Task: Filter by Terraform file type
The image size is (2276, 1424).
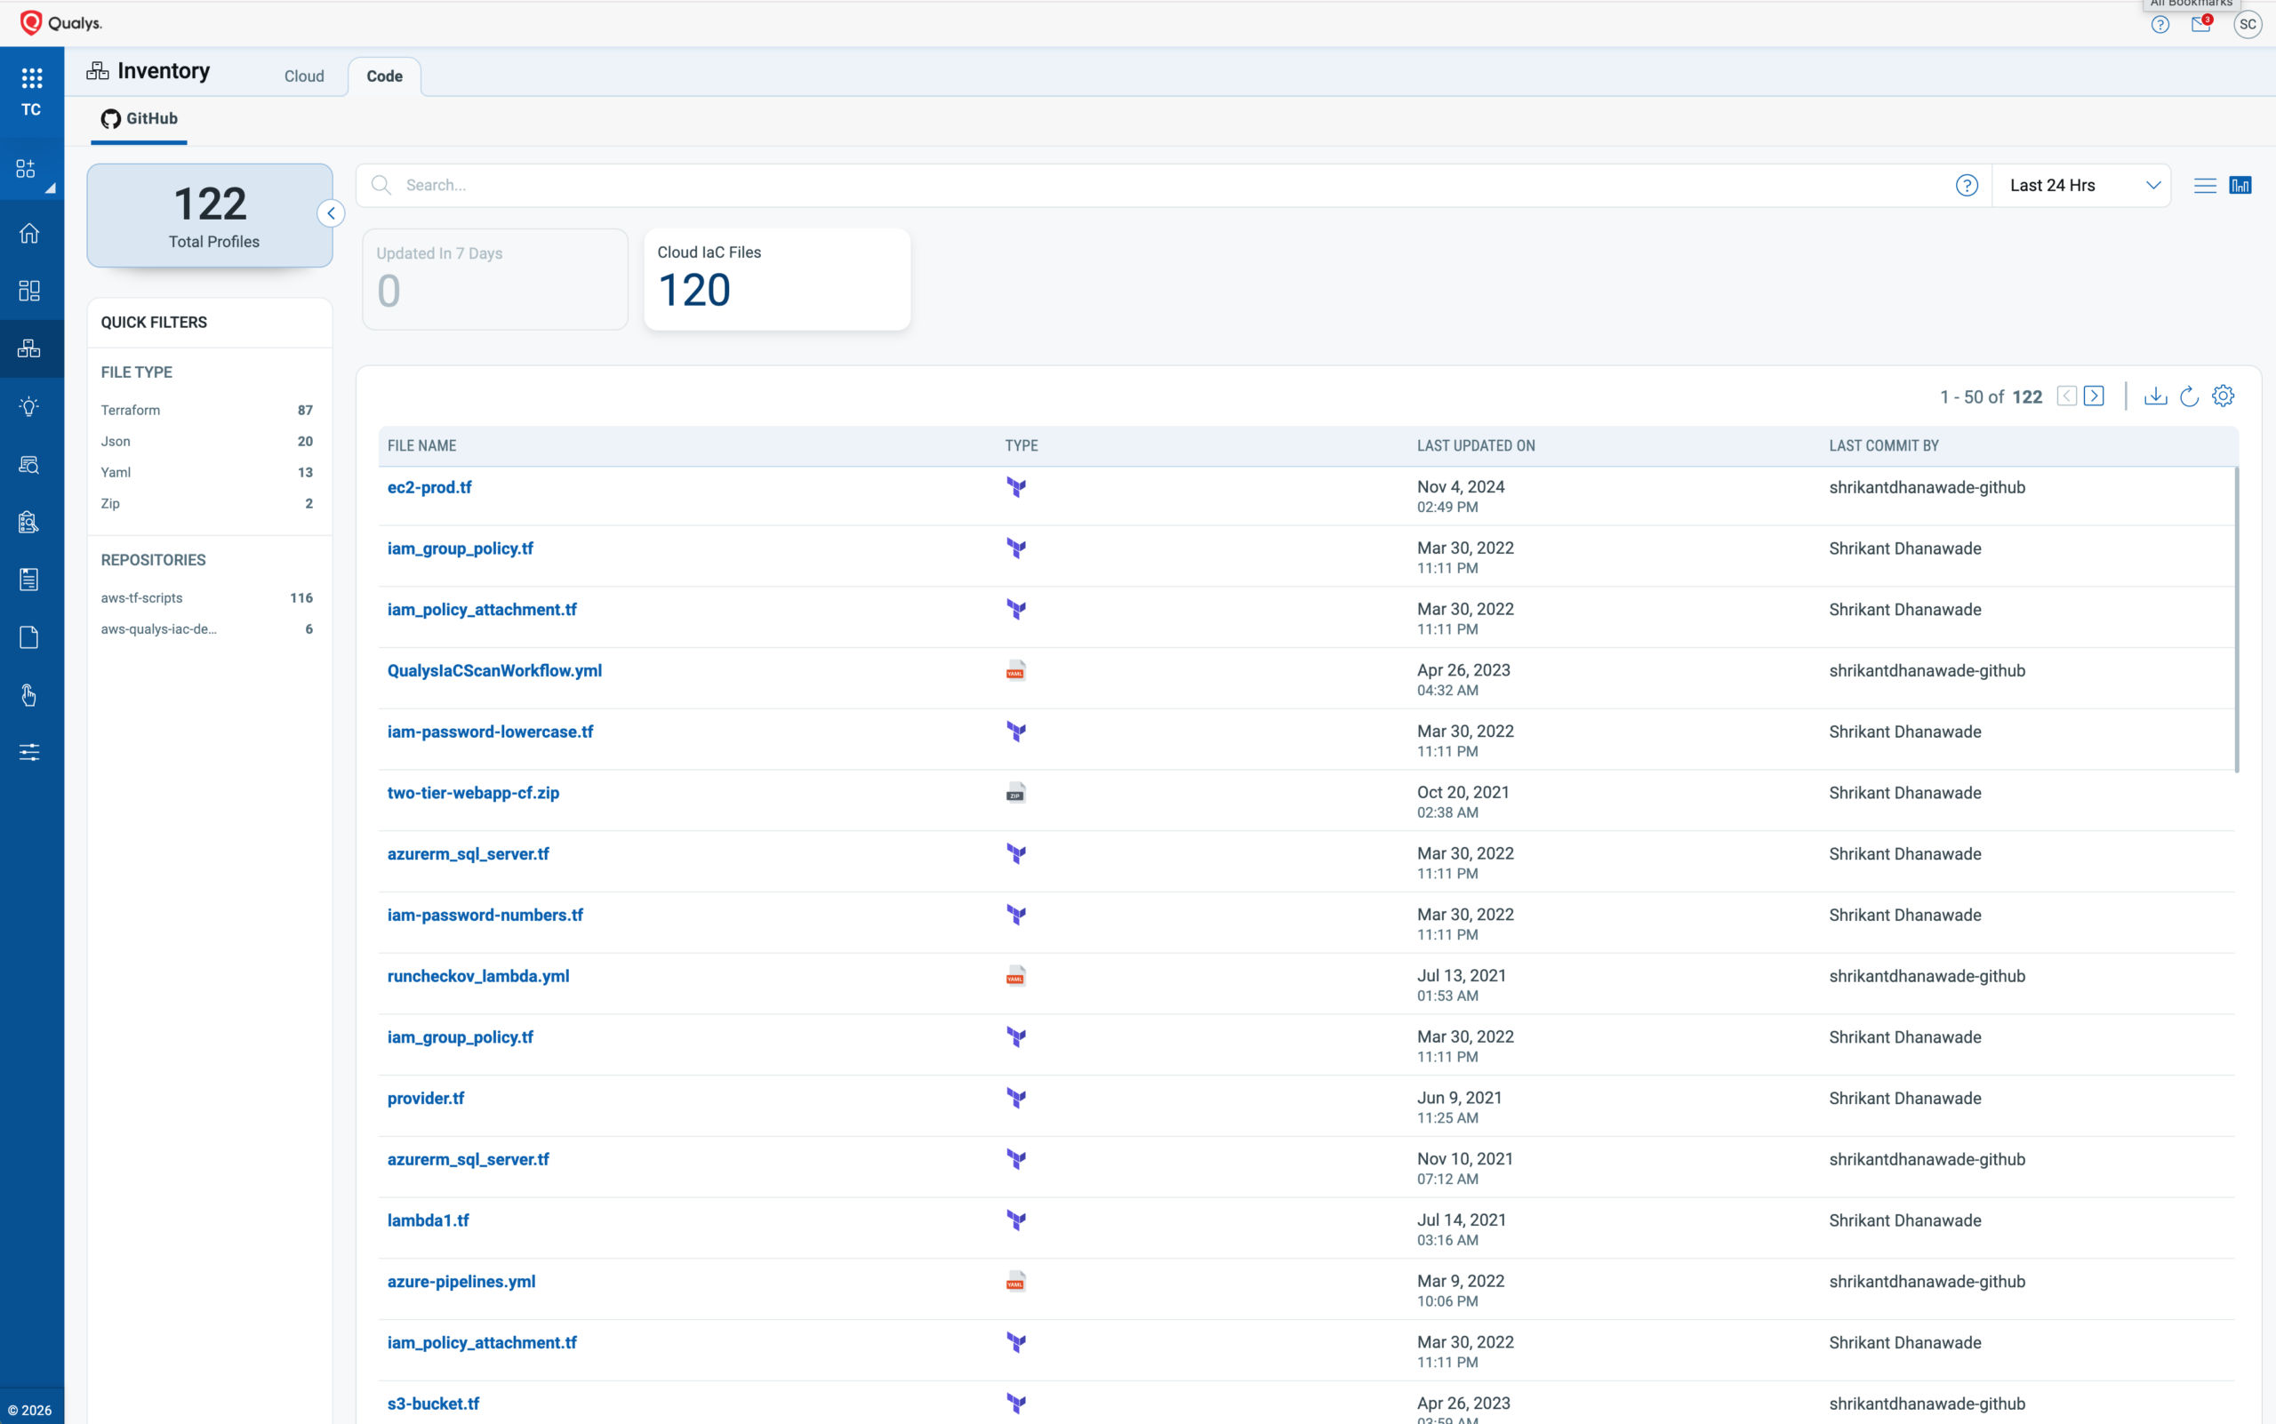Action: [131, 410]
